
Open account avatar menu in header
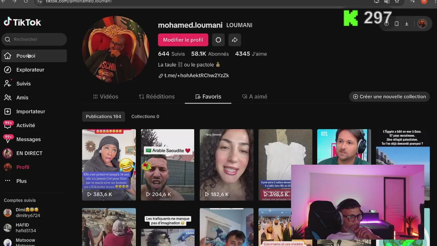pos(422,24)
